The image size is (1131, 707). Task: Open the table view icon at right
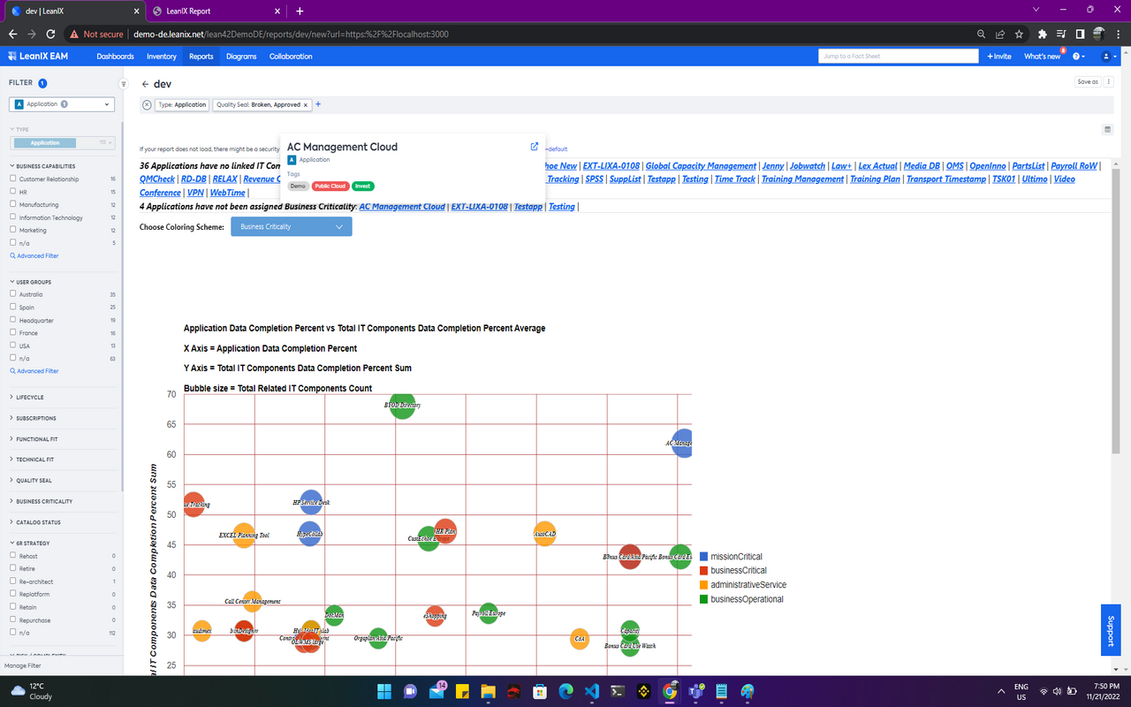(x=1108, y=129)
